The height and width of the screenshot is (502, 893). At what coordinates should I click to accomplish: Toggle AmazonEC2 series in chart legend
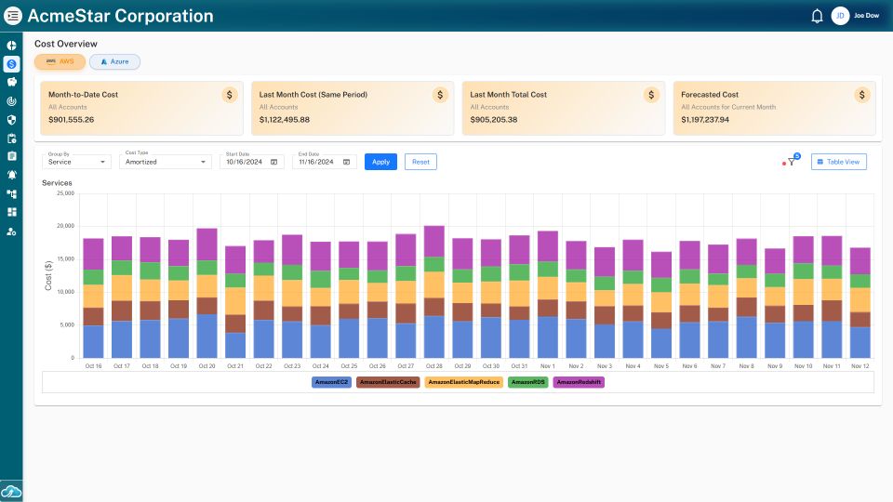[331, 382]
